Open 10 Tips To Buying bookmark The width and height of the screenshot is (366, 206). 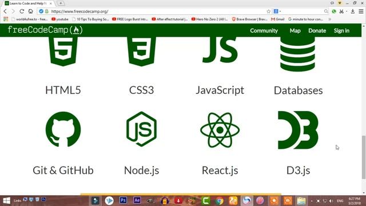pyautogui.click(x=90, y=19)
